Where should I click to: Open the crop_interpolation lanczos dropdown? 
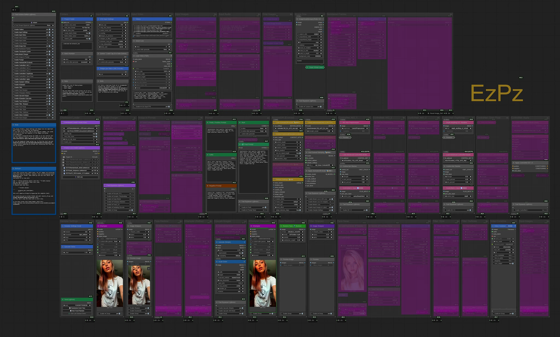(x=112, y=44)
